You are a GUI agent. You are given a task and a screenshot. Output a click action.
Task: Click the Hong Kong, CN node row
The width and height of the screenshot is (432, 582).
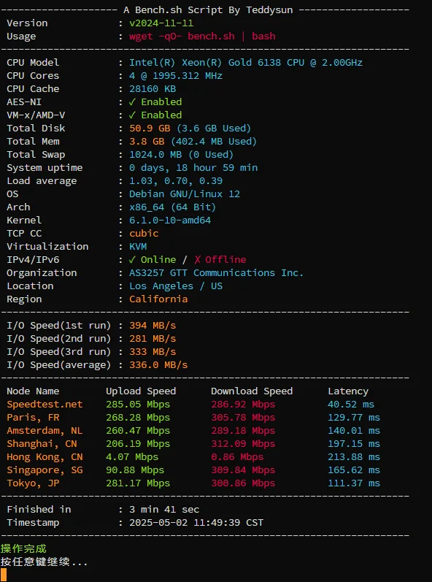click(x=193, y=457)
